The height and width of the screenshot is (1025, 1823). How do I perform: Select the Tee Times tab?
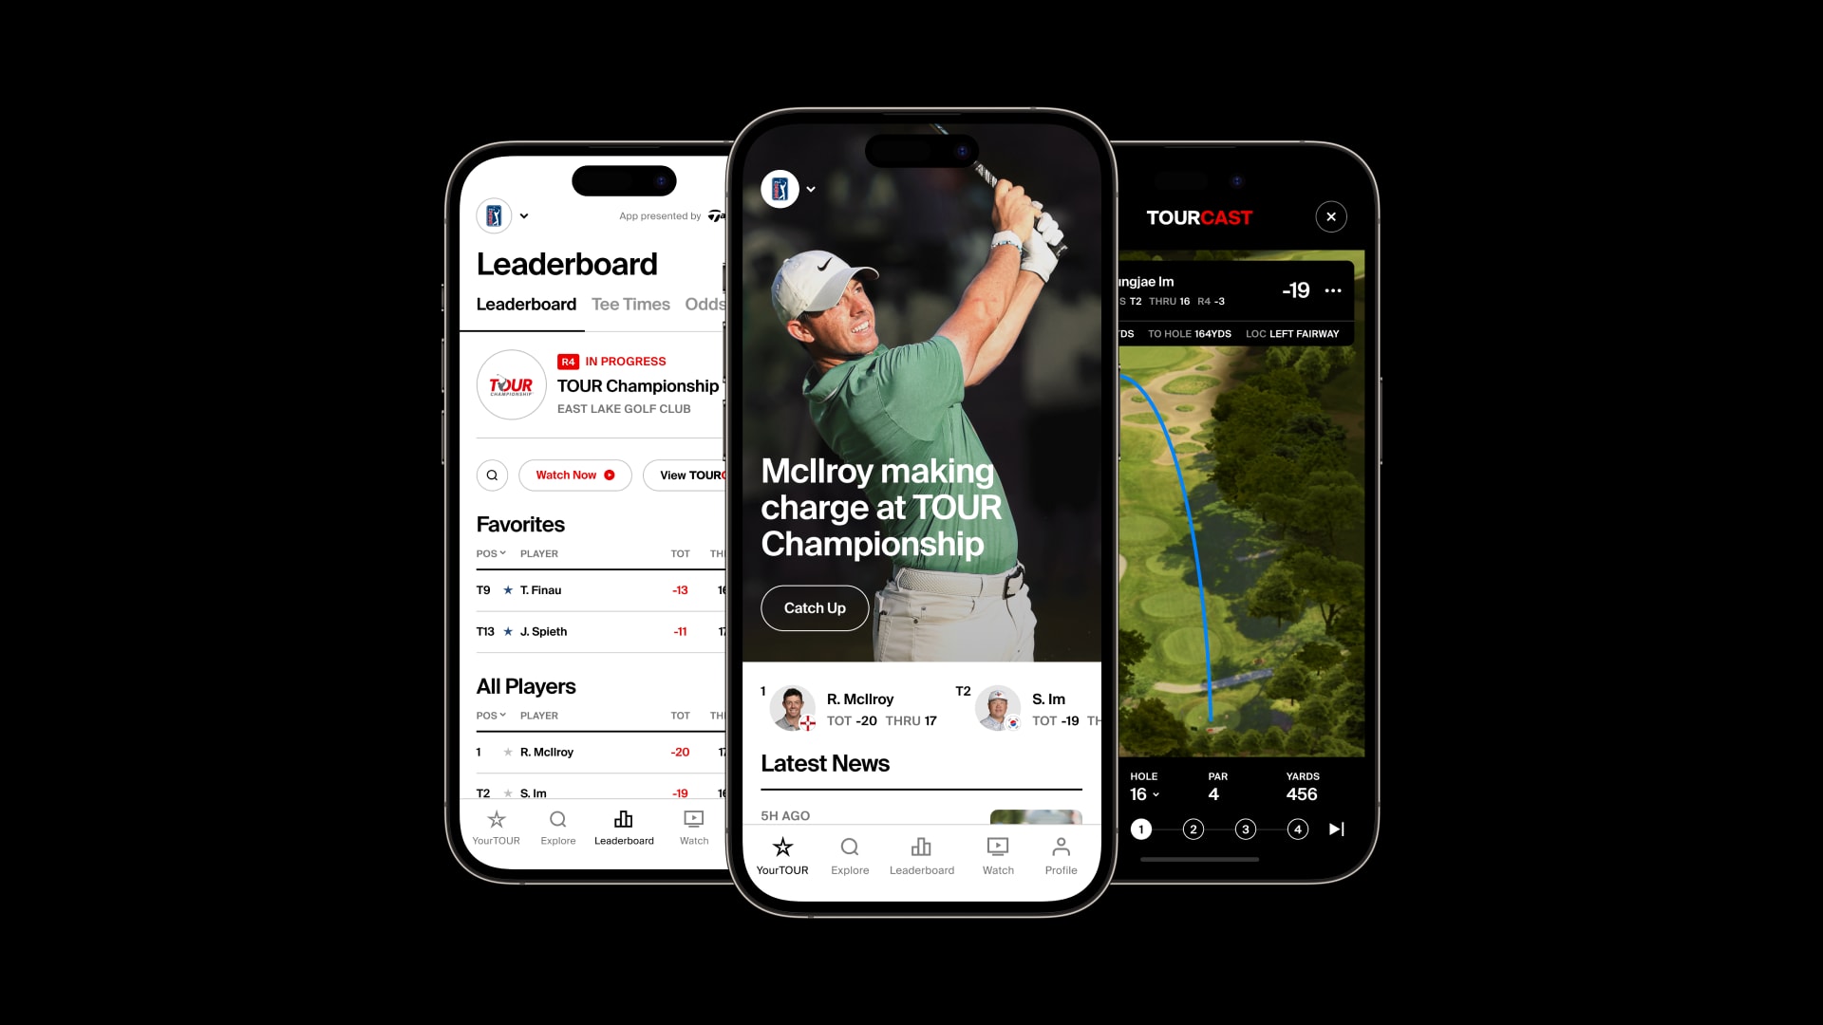pos(630,304)
